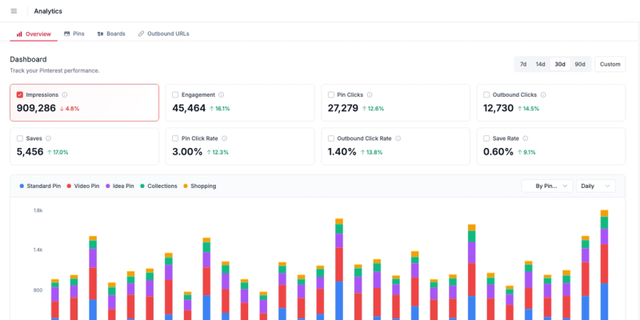Toggle Idea Pin purple legend dot

(x=108, y=186)
